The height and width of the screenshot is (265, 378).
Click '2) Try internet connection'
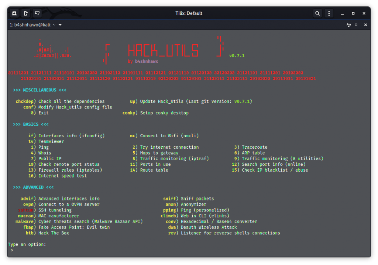click(166, 147)
